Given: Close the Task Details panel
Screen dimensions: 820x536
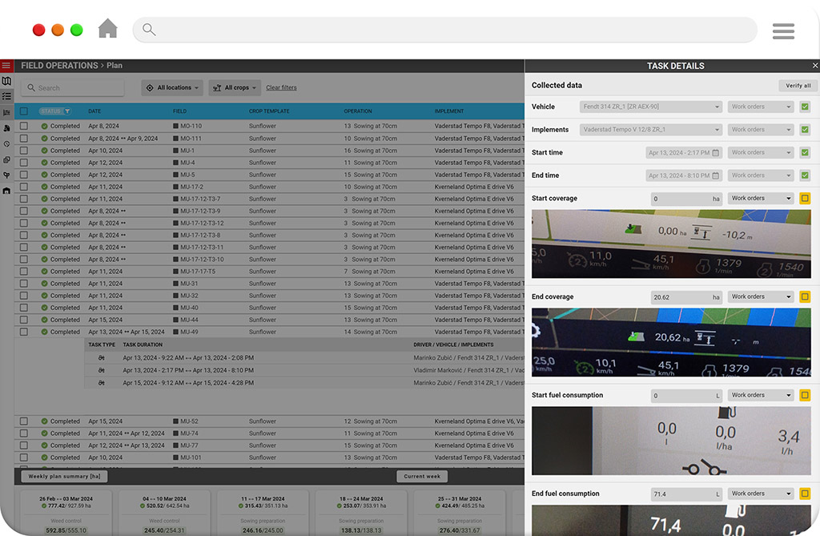Looking at the screenshot, I should (814, 66).
